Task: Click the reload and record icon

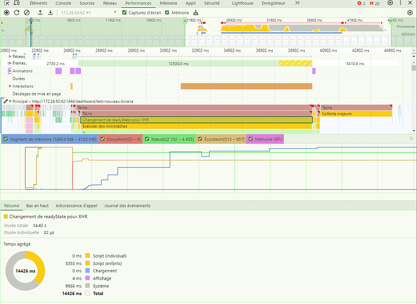Action: (16, 12)
